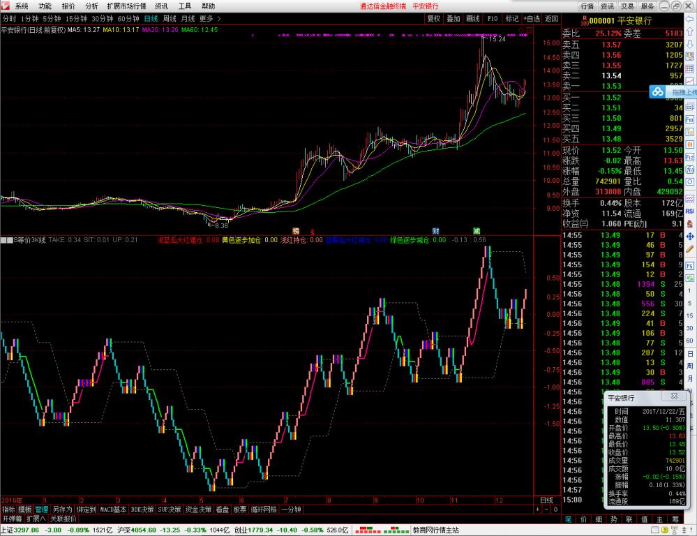Switch to the 60分钟 period tab
Screen dimensions: 697x536
click(x=128, y=19)
